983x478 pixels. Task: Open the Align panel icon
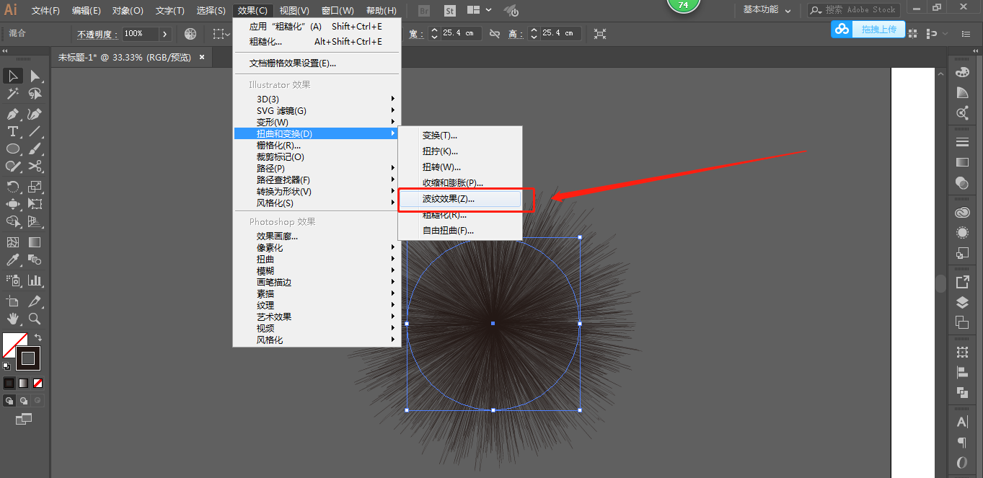coord(962,372)
